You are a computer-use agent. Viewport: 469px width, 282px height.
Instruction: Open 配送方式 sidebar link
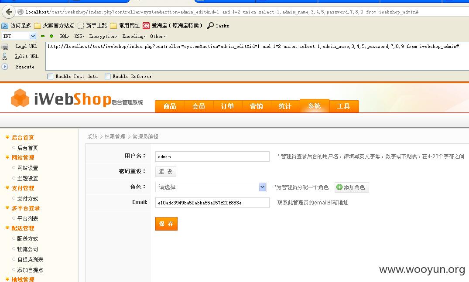tap(27, 239)
